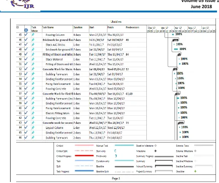Viewport: 219px width, 183px height.
Task: Click the task mode pin icon in row 62
Action: click(33, 118)
